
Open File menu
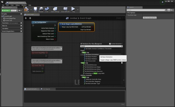3,5
